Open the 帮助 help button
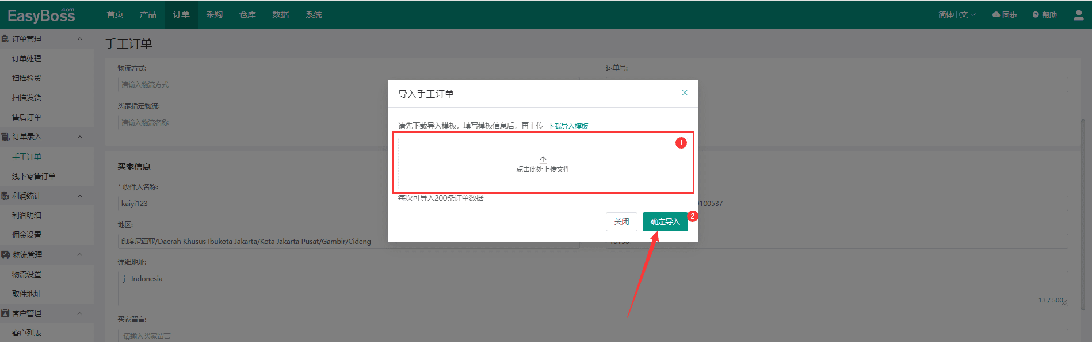The image size is (1092, 342). pyautogui.click(x=1045, y=15)
